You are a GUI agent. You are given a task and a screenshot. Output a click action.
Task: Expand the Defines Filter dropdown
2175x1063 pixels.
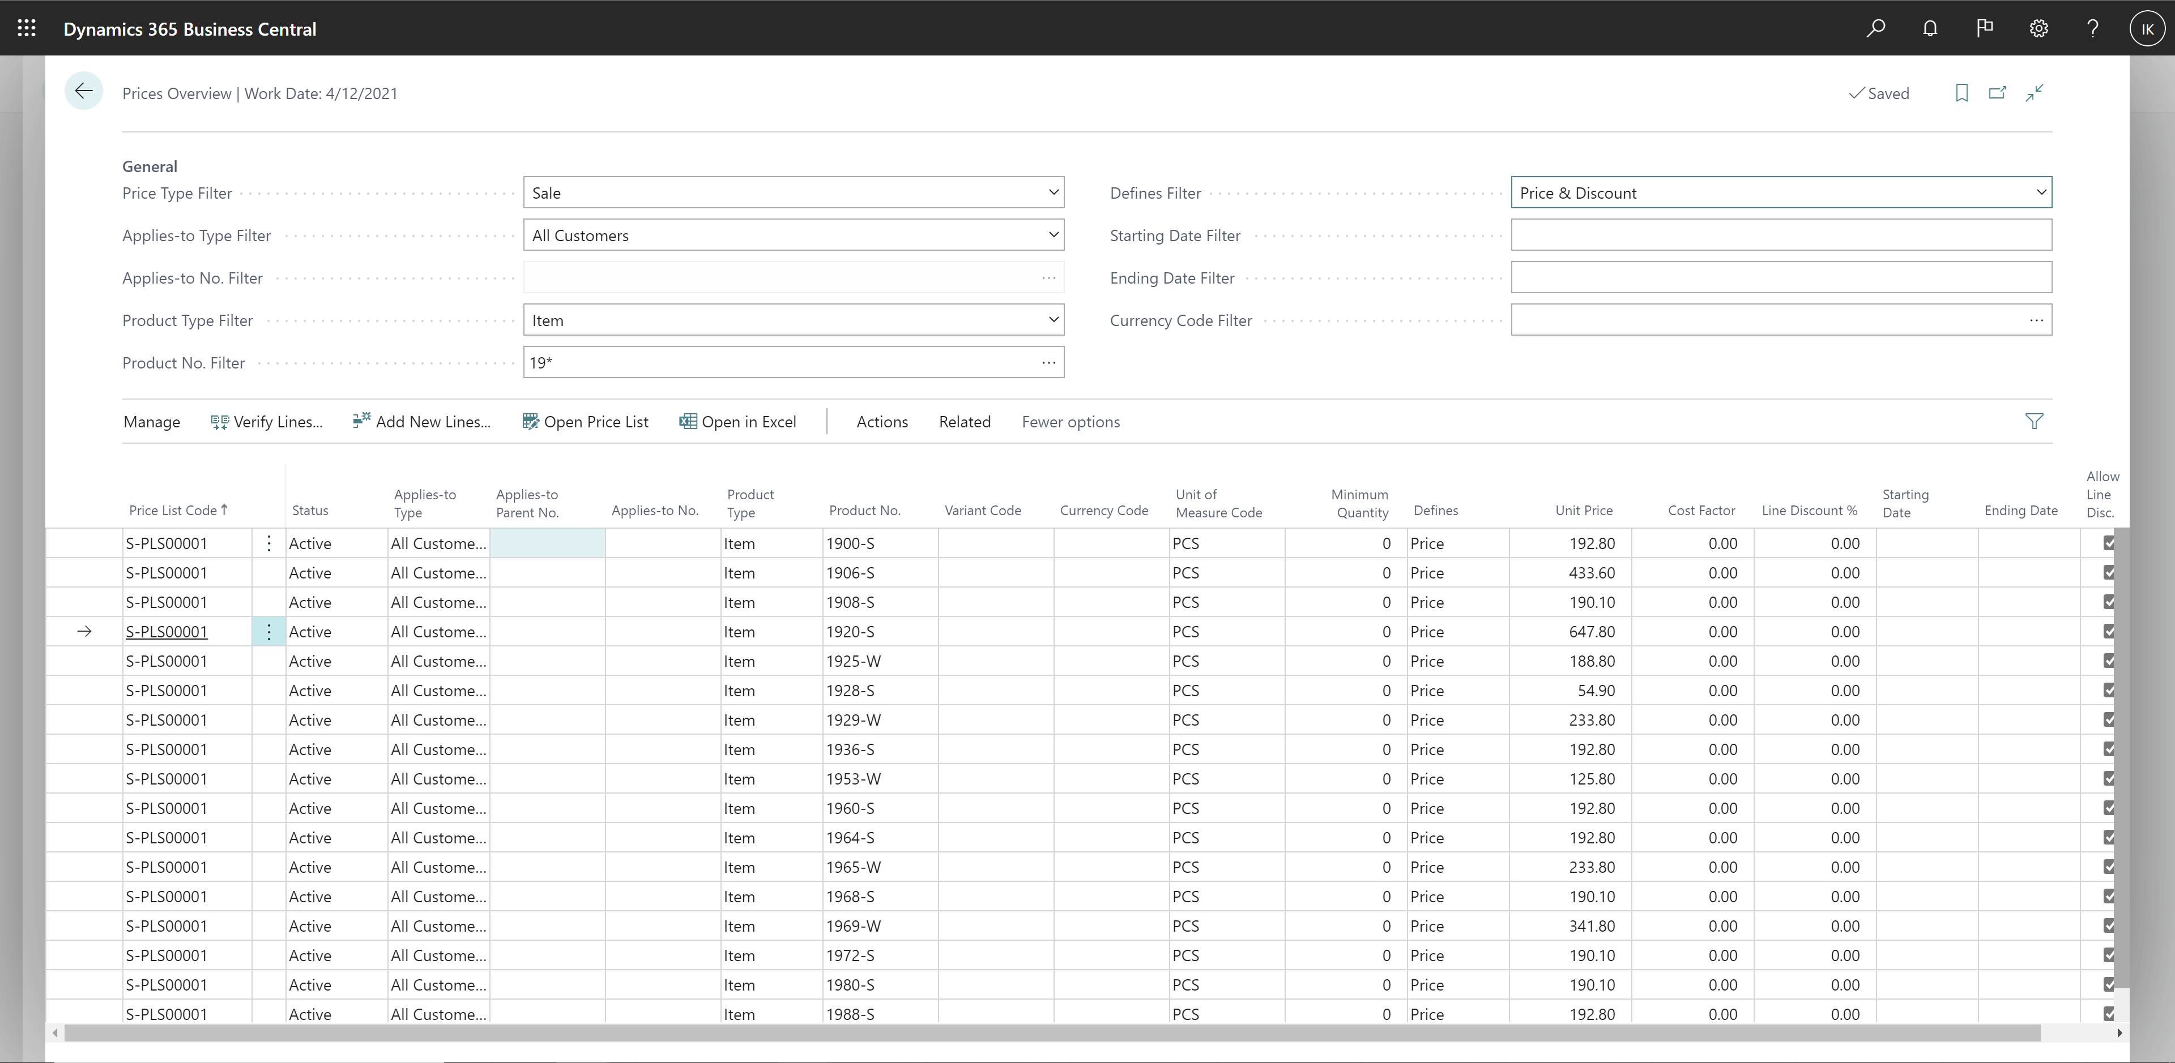pyautogui.click(x=2036, y=192)
